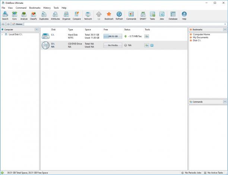Open the Bookmarks menu
This screenshot has height=175, width=228.
click(x=35, y=8)
